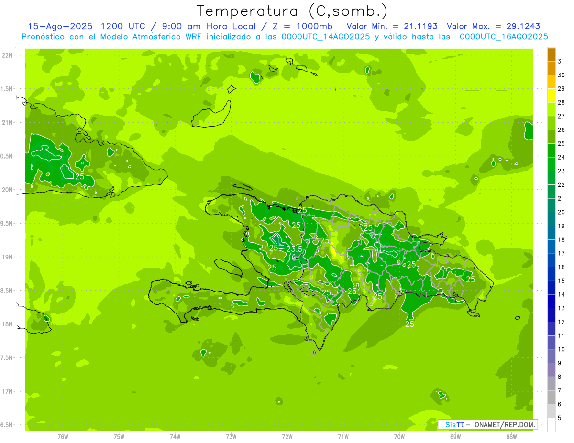Click the "68W" longitude label
The width and height of the screenshot is (574, 443).
[511, 437]
